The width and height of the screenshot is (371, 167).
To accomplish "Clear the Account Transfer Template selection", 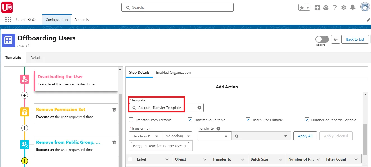I will tap(199, 107).
